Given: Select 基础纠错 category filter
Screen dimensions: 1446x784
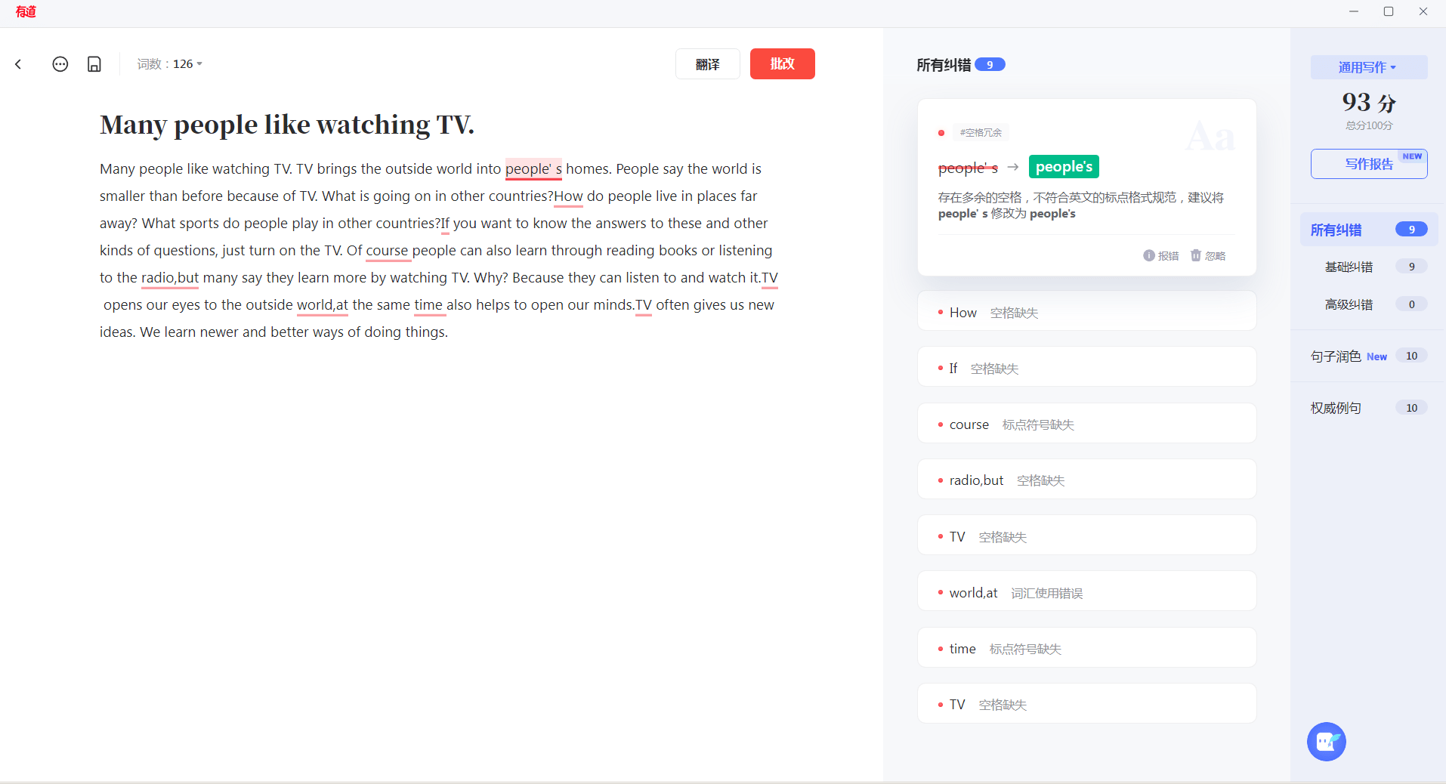Looking at the screenshot, I should click(x=1349, y=267).
